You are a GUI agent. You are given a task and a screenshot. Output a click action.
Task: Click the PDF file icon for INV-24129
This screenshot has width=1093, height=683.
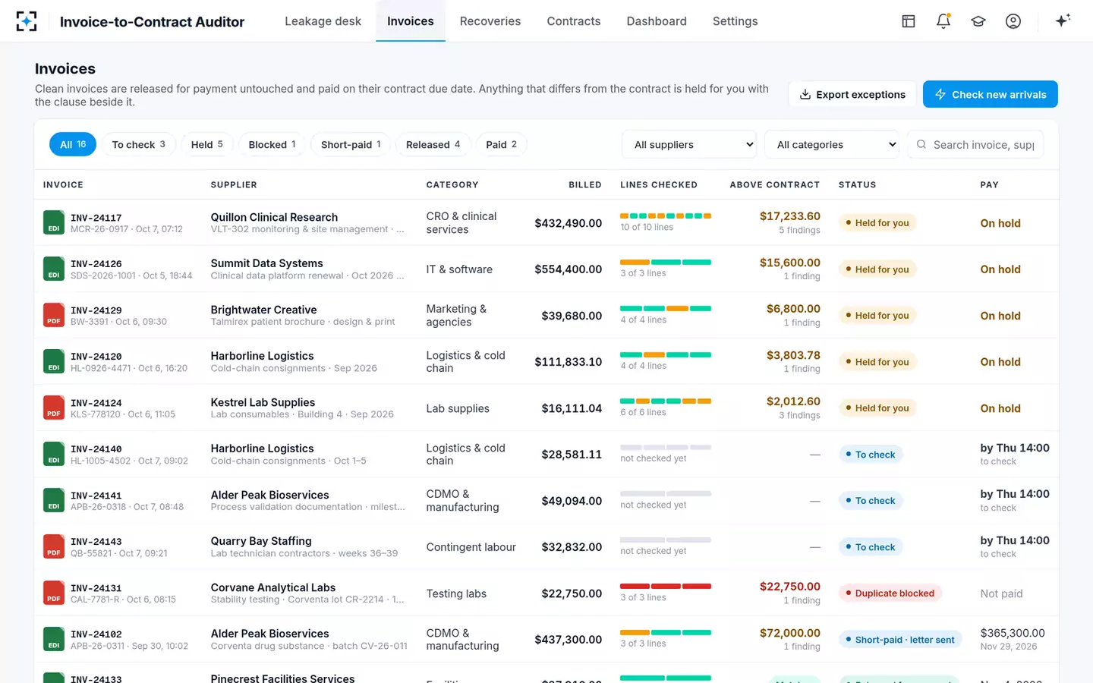click(54, 315)
